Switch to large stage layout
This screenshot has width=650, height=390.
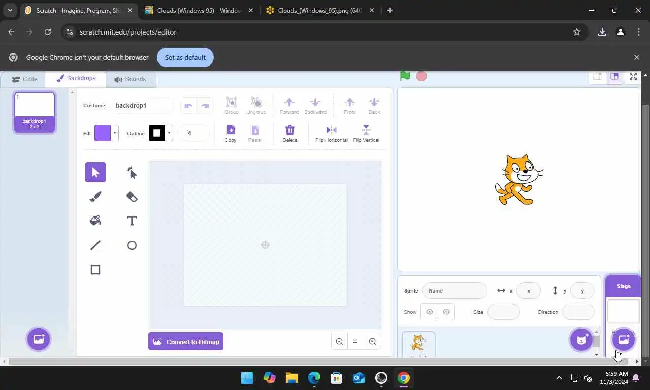(614, 76)
